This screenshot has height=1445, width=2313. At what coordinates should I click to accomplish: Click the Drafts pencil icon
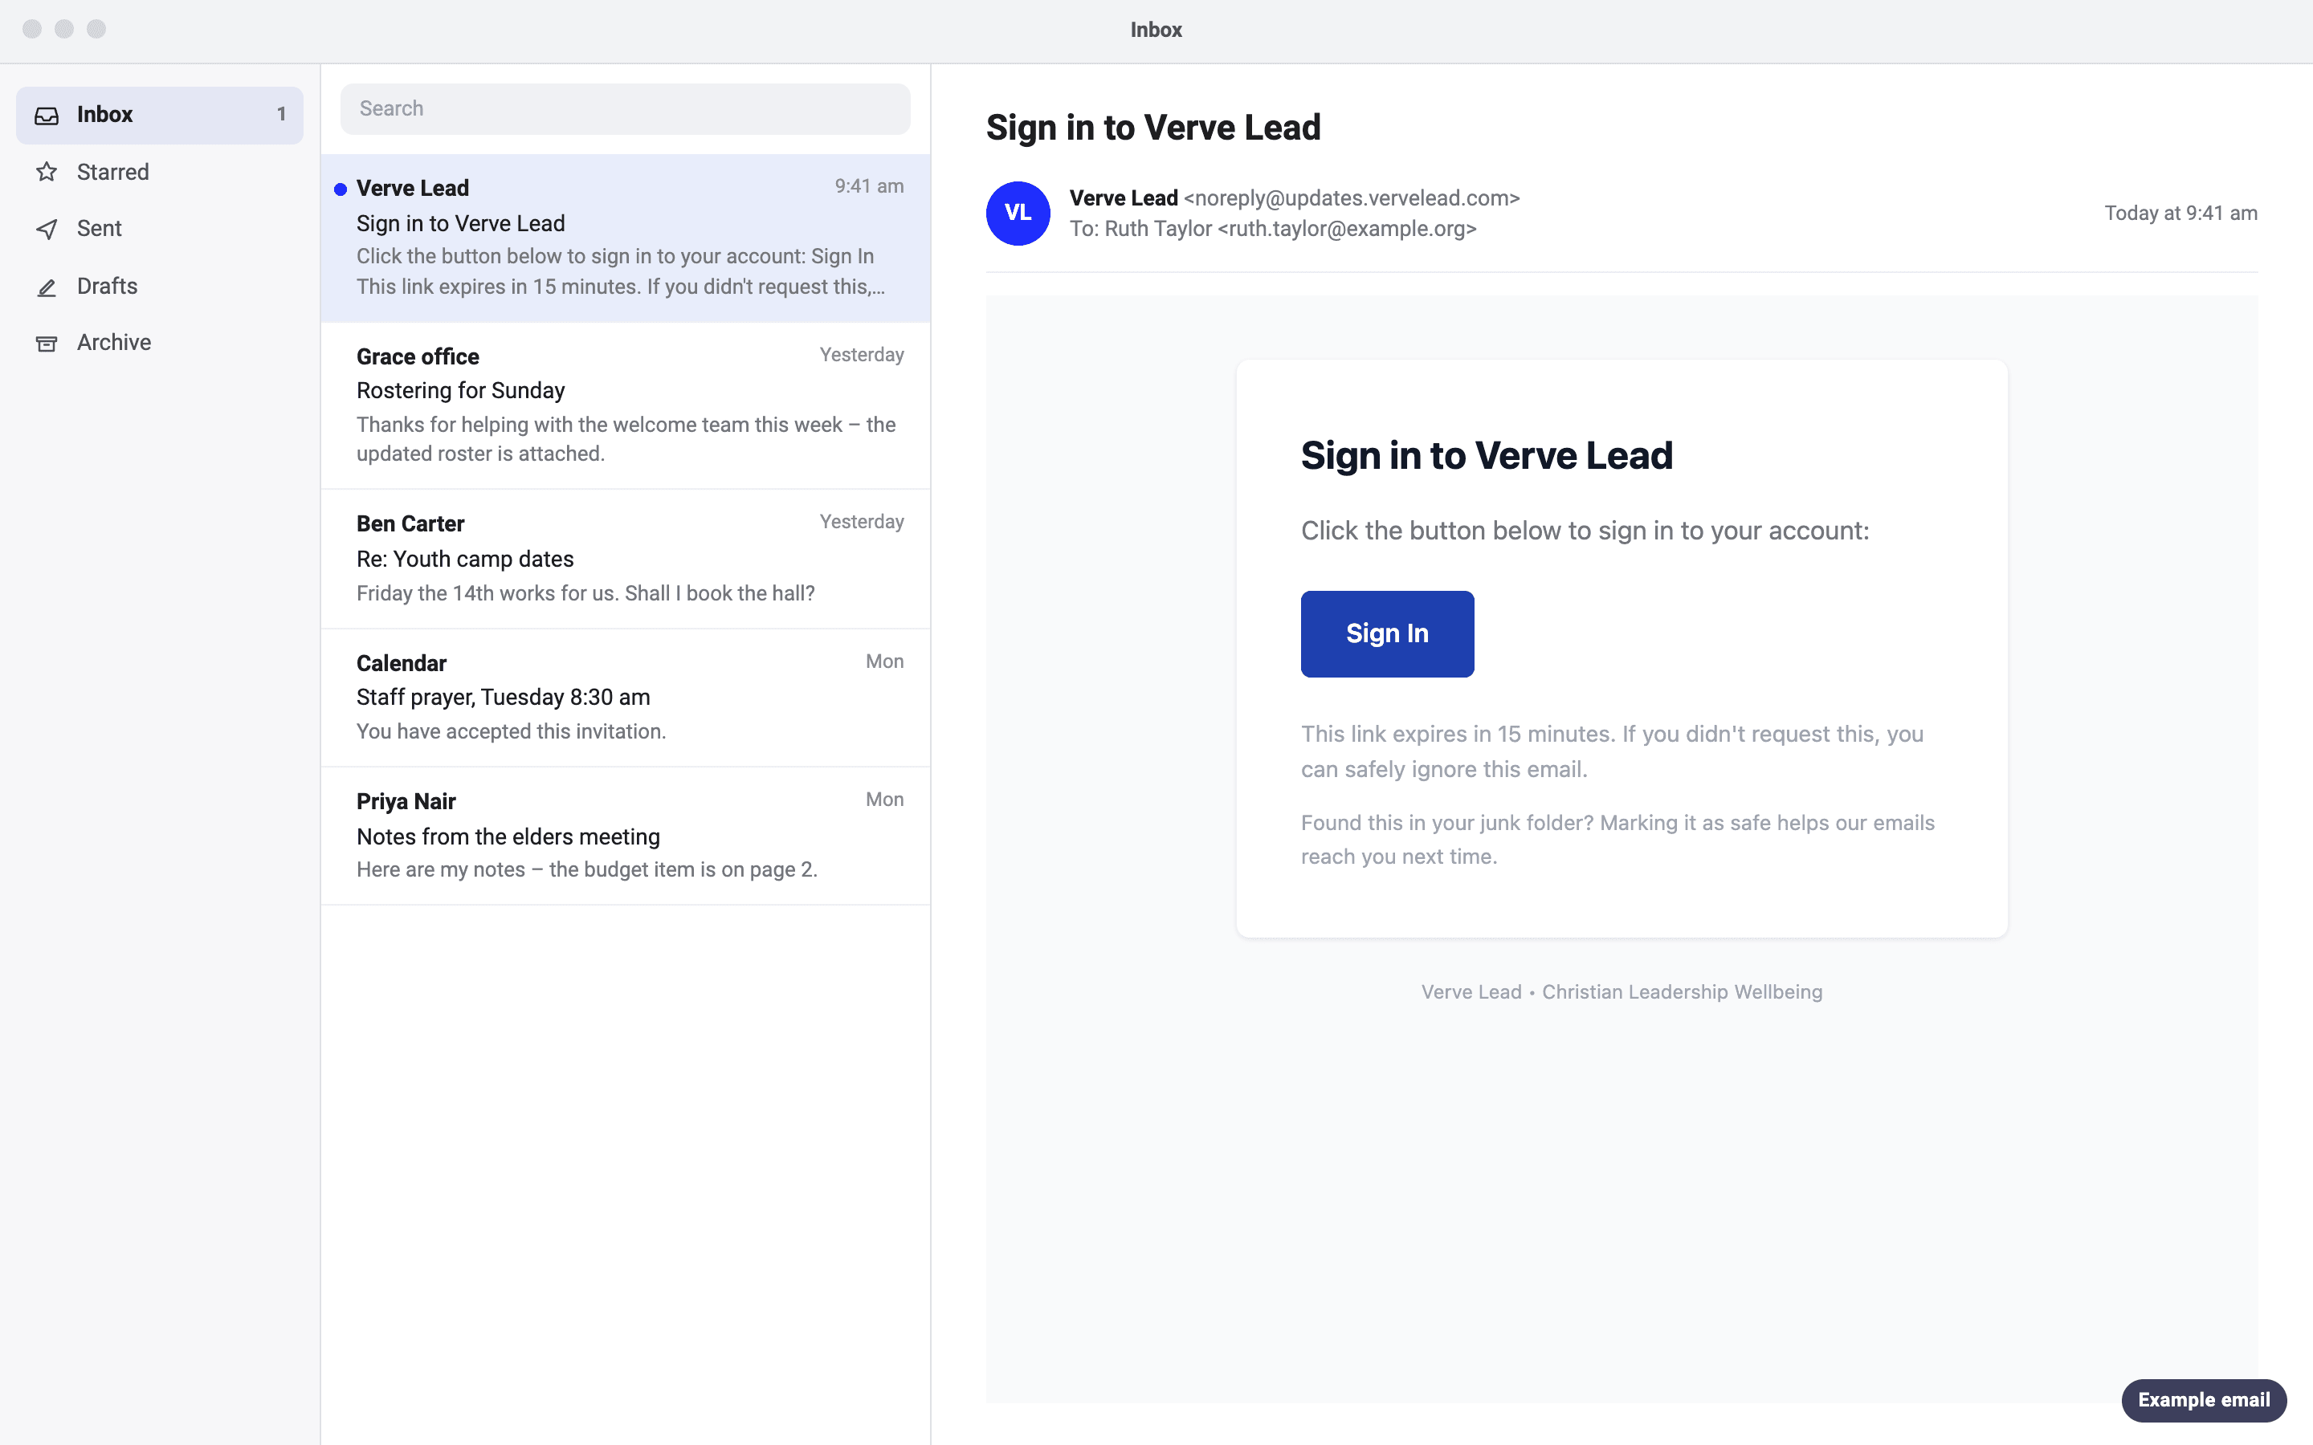pyautogui.click(x=47, y=287)
